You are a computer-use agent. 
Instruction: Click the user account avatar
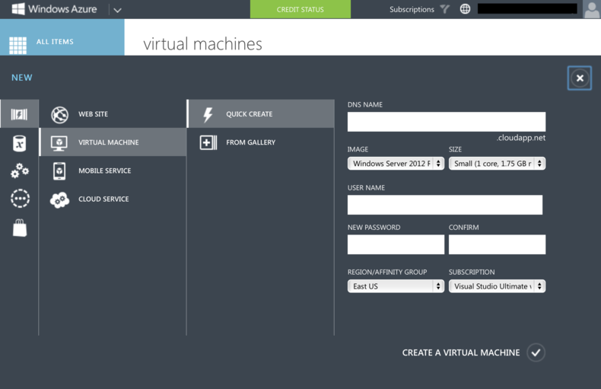592,9
